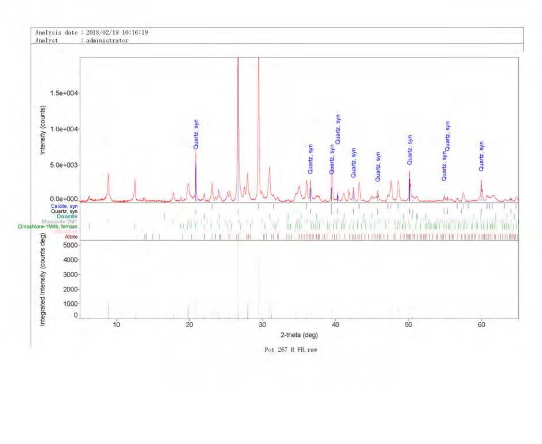Select Clinochlore-1MIIb, ferroan legend entry
Viewport: 542px width, 444px height.
click(x=47, y=227)
